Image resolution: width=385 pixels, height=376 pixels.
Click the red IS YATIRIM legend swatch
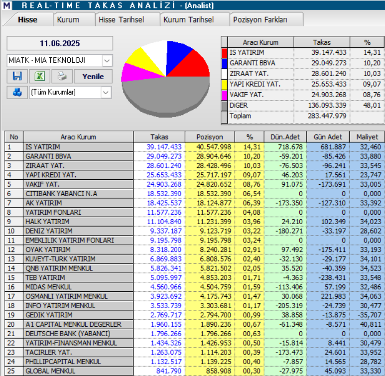coord(225,53)
